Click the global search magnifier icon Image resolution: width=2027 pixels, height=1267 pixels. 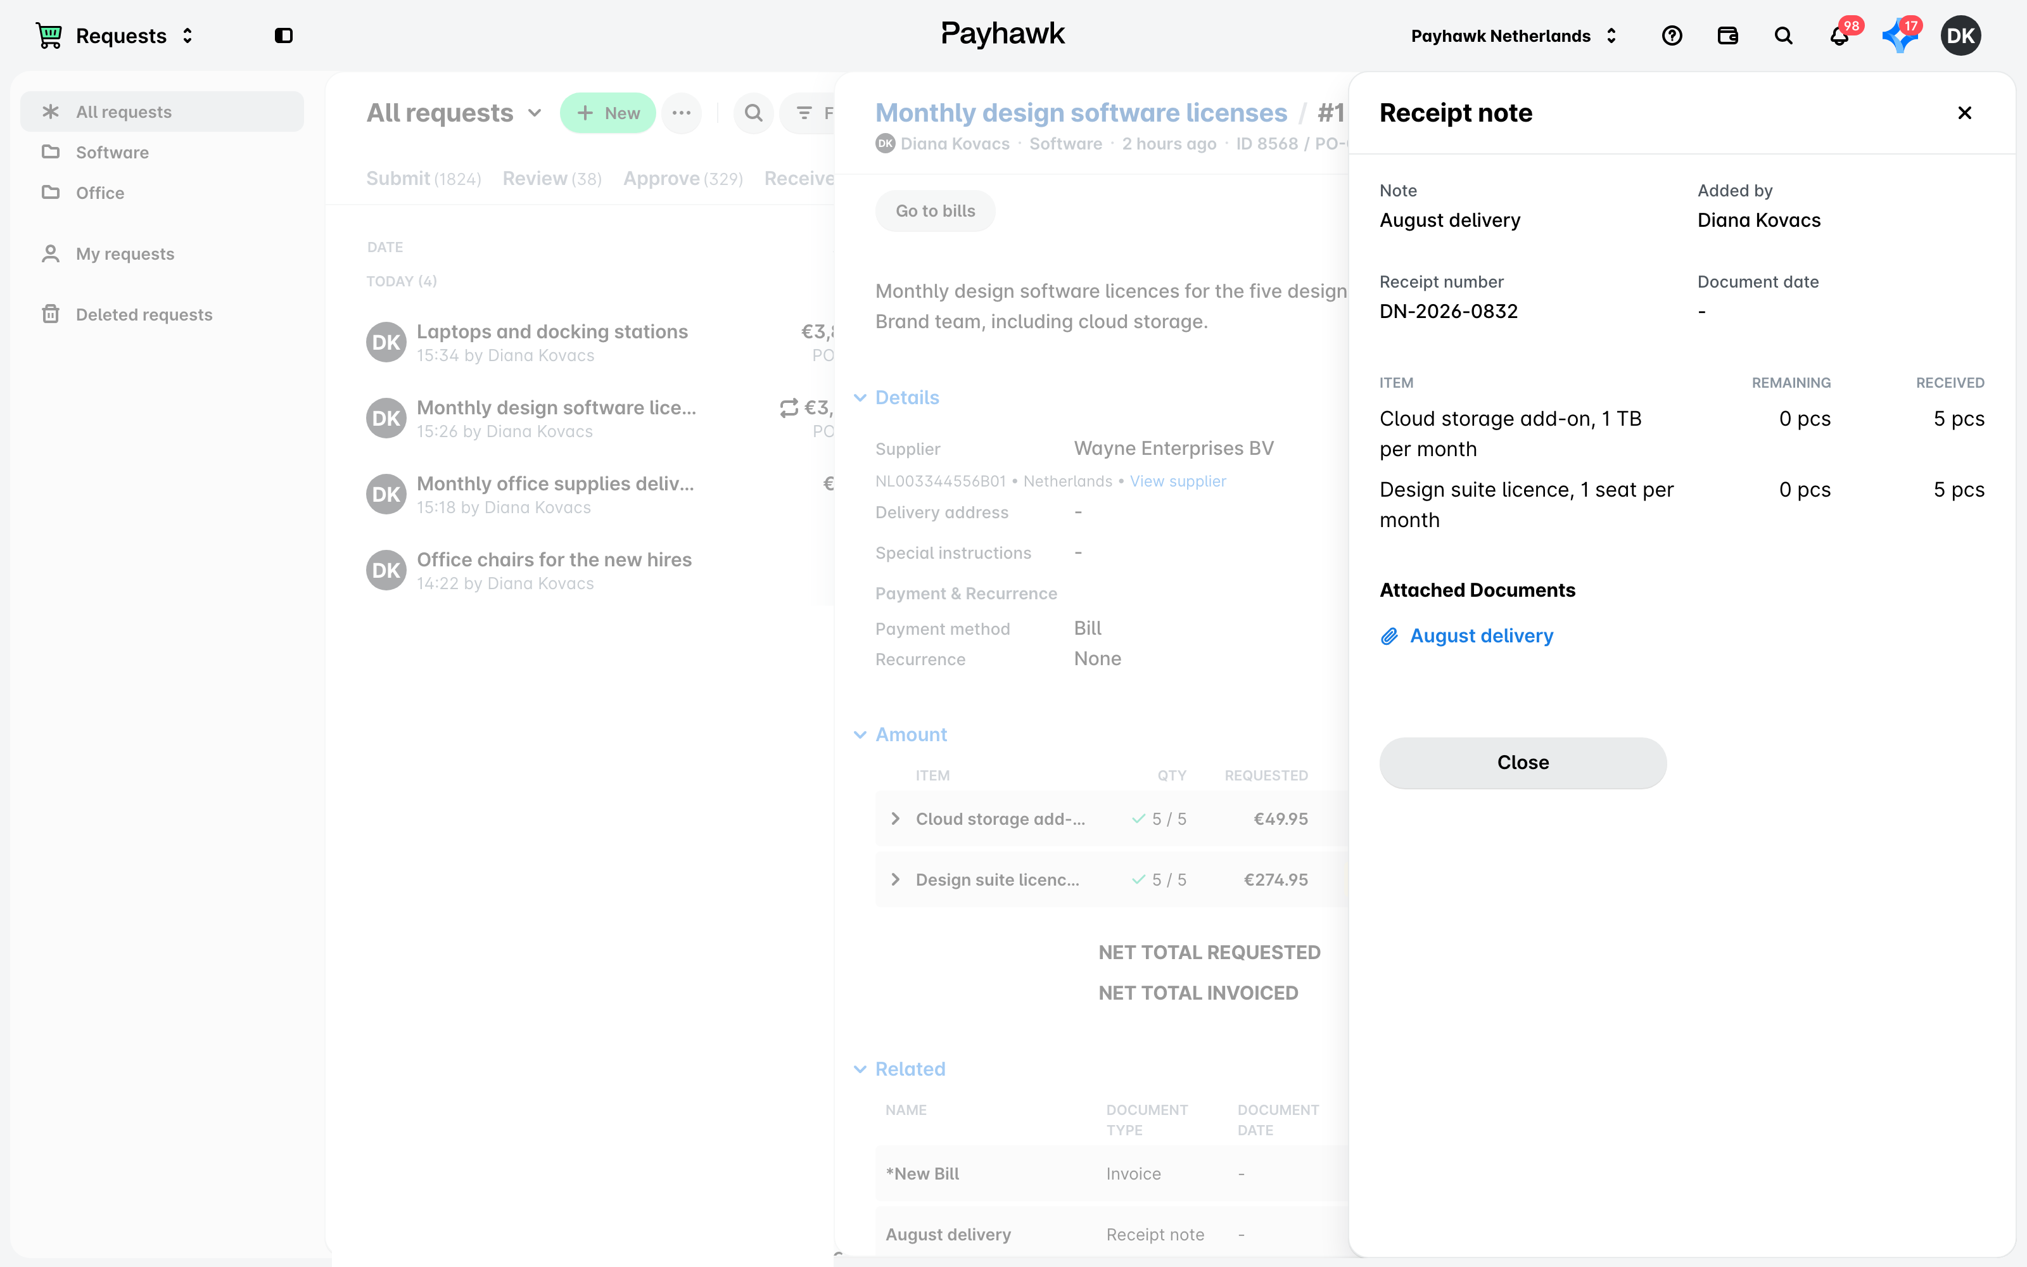[x=1783, y=35]
